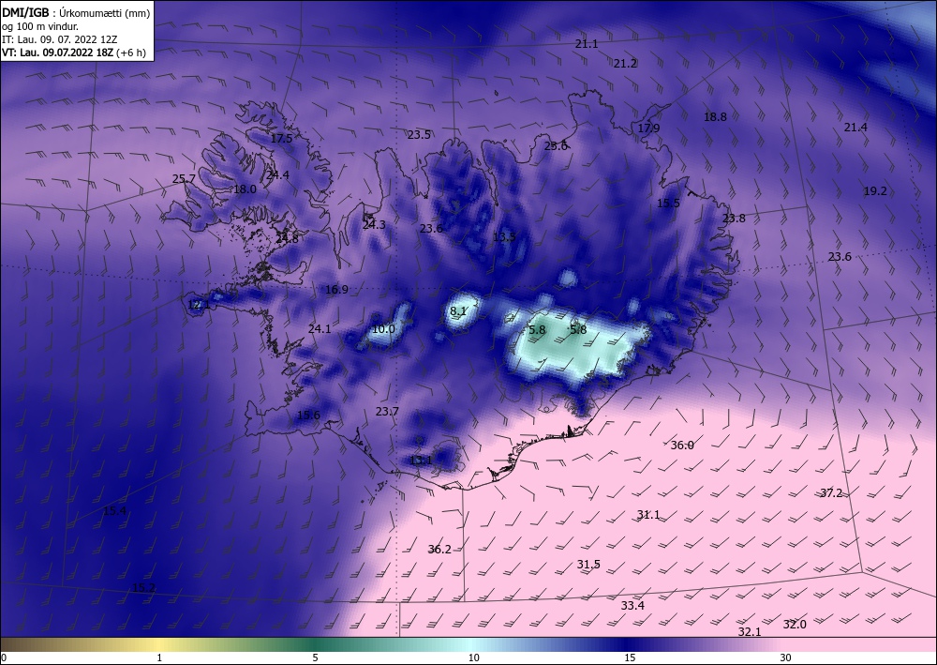Click the 25.6 value
The height and width of the screenshot is (665, 937).
point(555,146)
